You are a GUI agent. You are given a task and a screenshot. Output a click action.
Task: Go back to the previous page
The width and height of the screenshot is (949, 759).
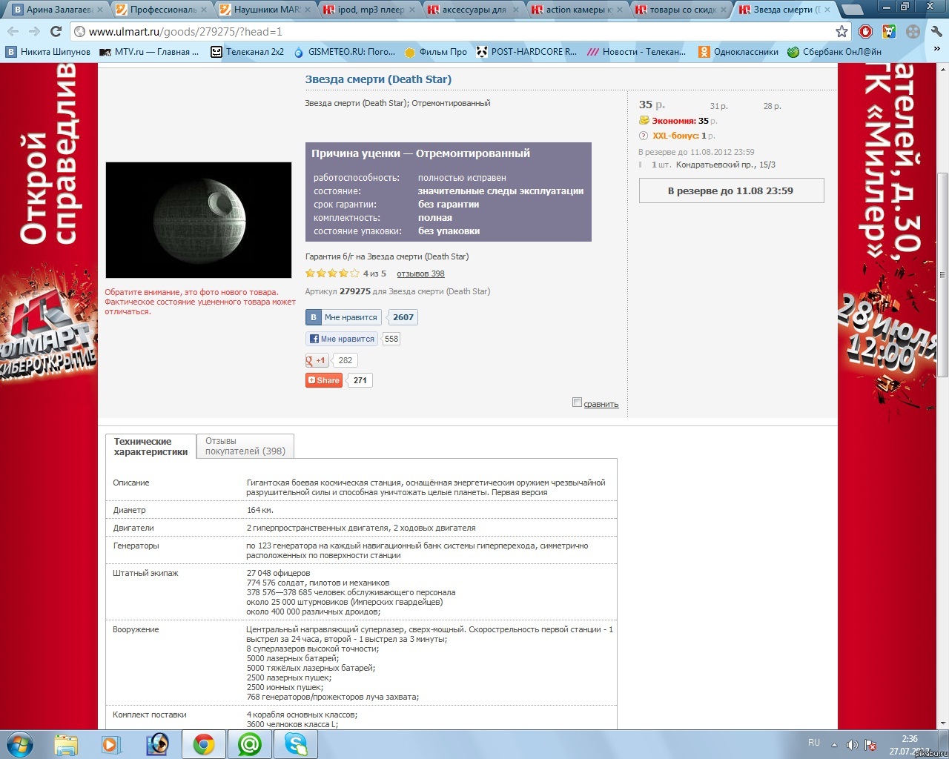pyautogui.click(x=13, y=32)
